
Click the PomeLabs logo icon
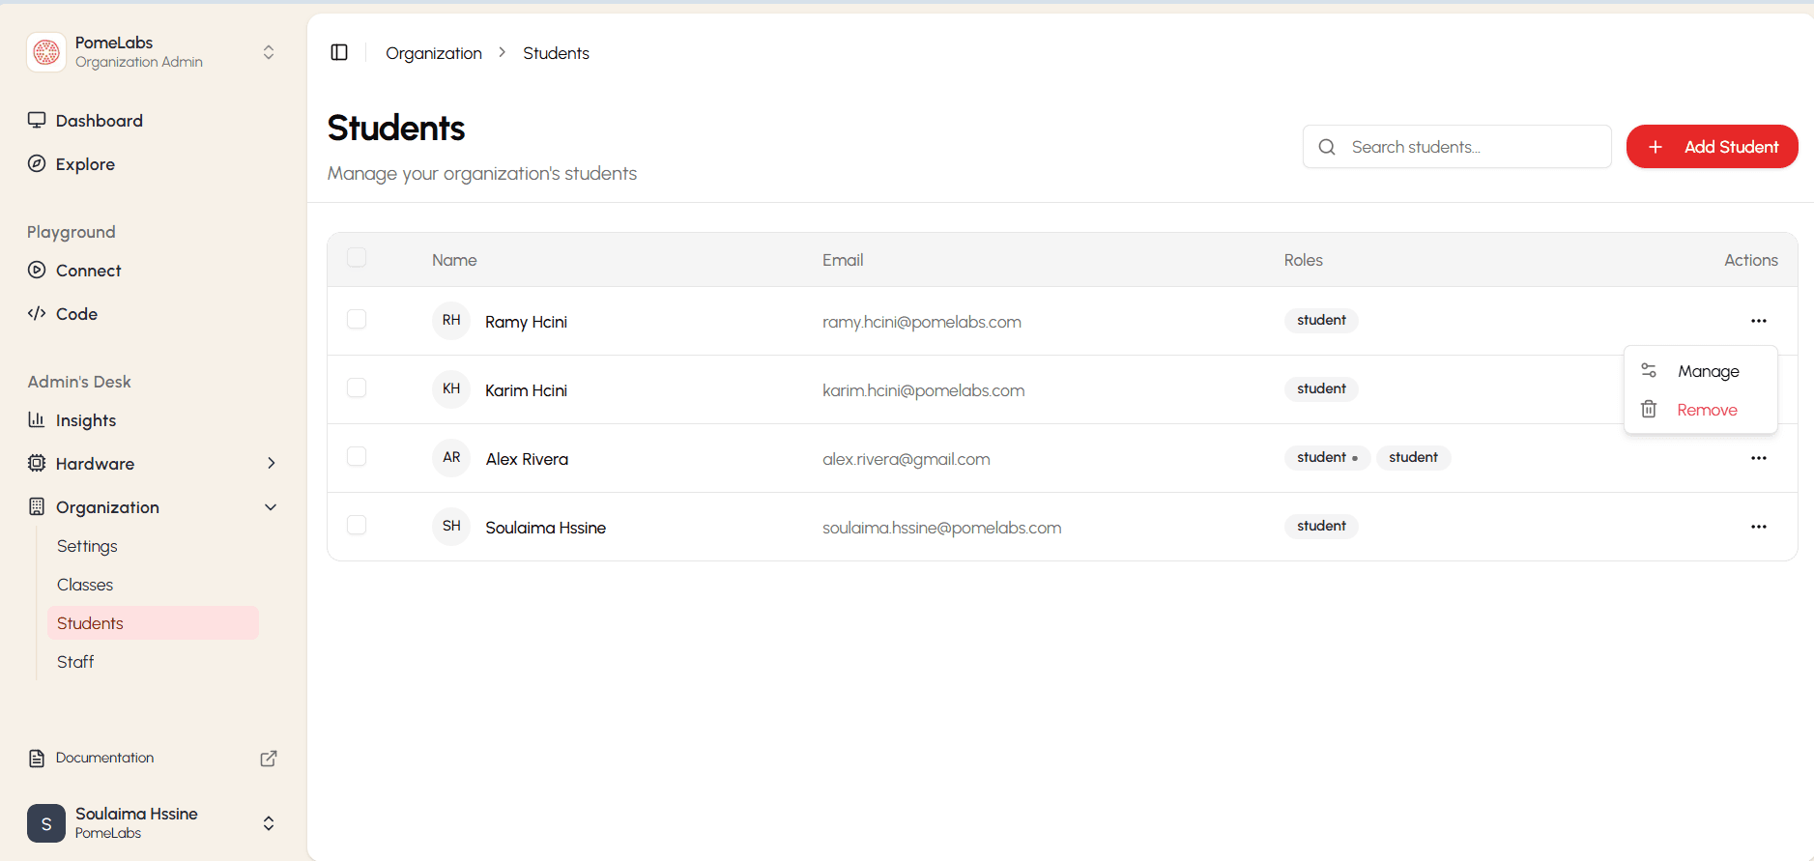[x=46, y=52]
